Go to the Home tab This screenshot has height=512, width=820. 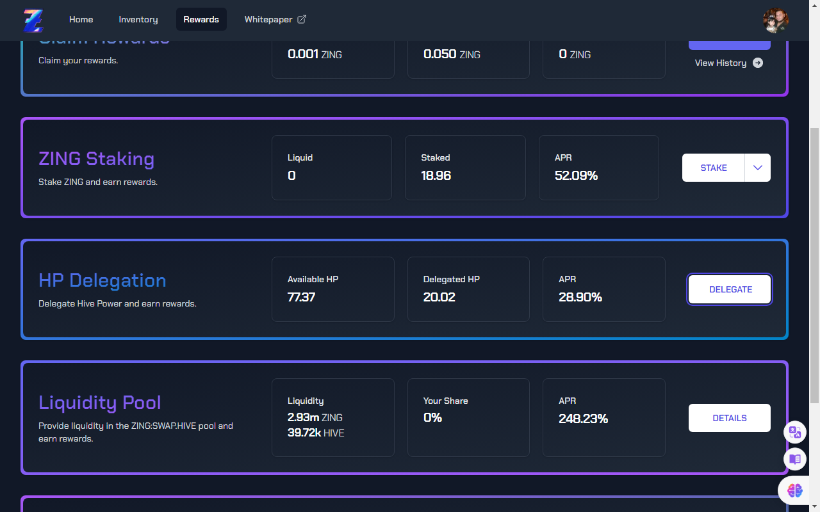tap(81, 19)
